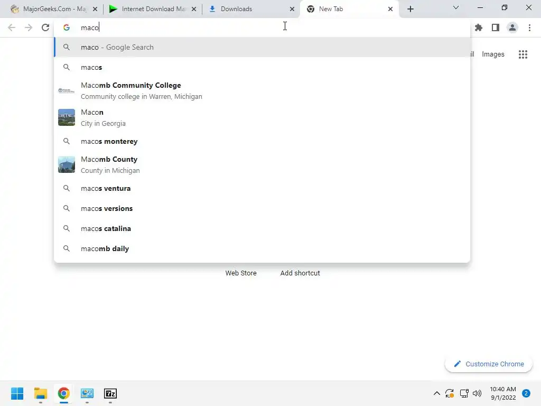Open Chrome three-dot menu

coord(529,27)
